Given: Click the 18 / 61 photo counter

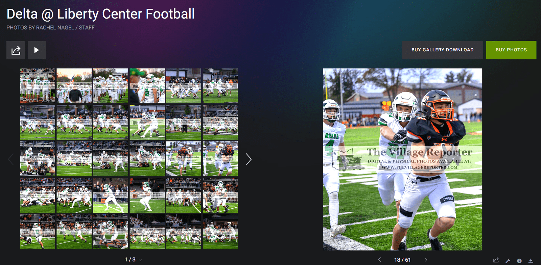Looking at the screenshot, I should coord(402,260).
